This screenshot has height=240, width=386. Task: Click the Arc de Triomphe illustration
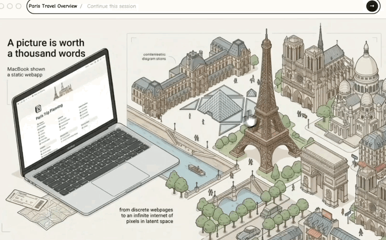pyautogui.click(x=324, y=173)
